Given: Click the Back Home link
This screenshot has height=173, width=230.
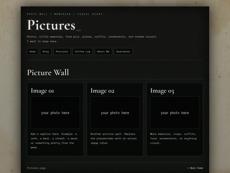Looking at the screenshot, I should click(x=195, y=168).
